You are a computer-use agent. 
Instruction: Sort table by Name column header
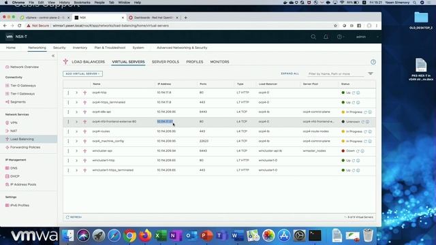click(x=97, y=84)
